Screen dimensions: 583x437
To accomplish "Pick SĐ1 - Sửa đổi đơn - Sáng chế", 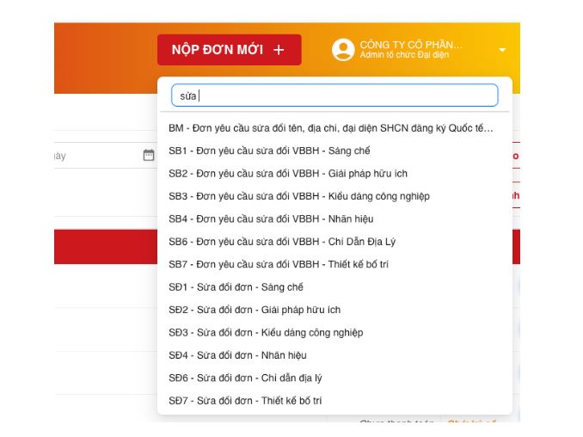I will 236,287.
